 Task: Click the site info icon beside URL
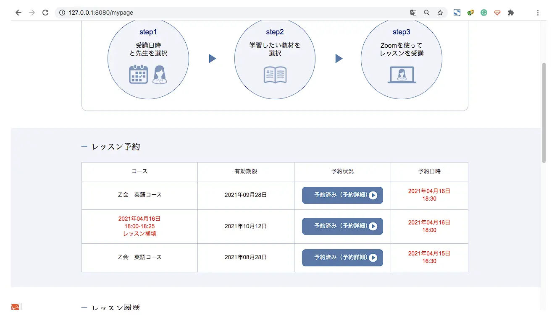click(x=62, y=13)
